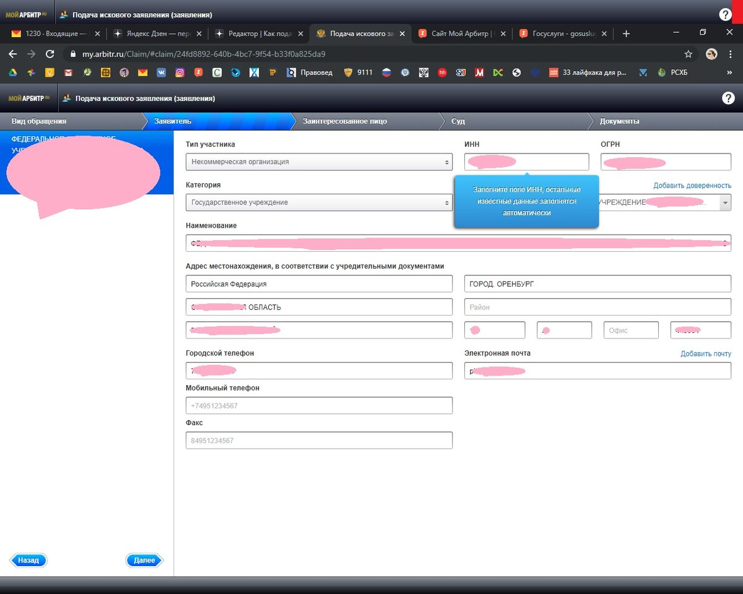
Task: Click Добавить доверенность link
Action: (x=692, y=186)
